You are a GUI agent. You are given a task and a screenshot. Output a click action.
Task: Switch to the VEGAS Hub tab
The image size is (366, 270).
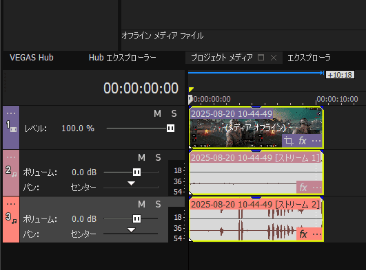click(x=32, y=58)
